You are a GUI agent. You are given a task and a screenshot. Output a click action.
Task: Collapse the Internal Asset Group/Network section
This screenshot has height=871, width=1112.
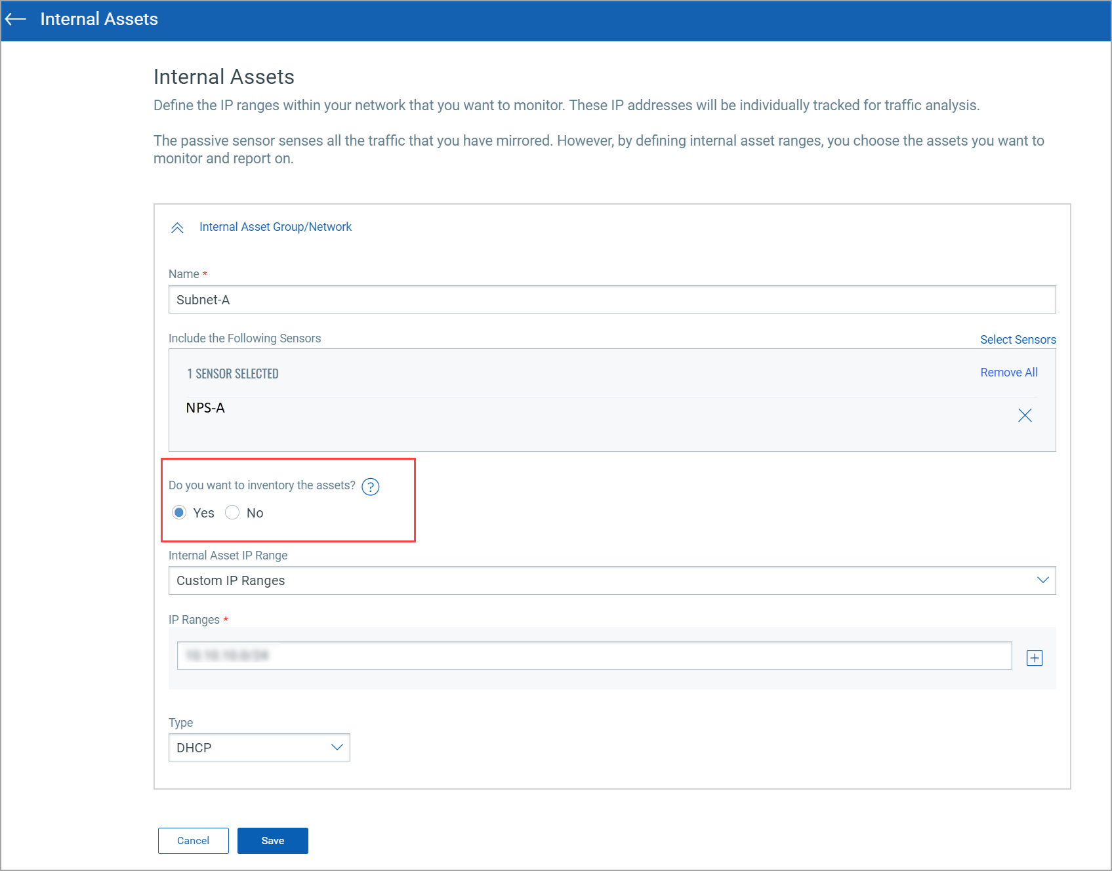pyautogui.click(x=177, y=227)
